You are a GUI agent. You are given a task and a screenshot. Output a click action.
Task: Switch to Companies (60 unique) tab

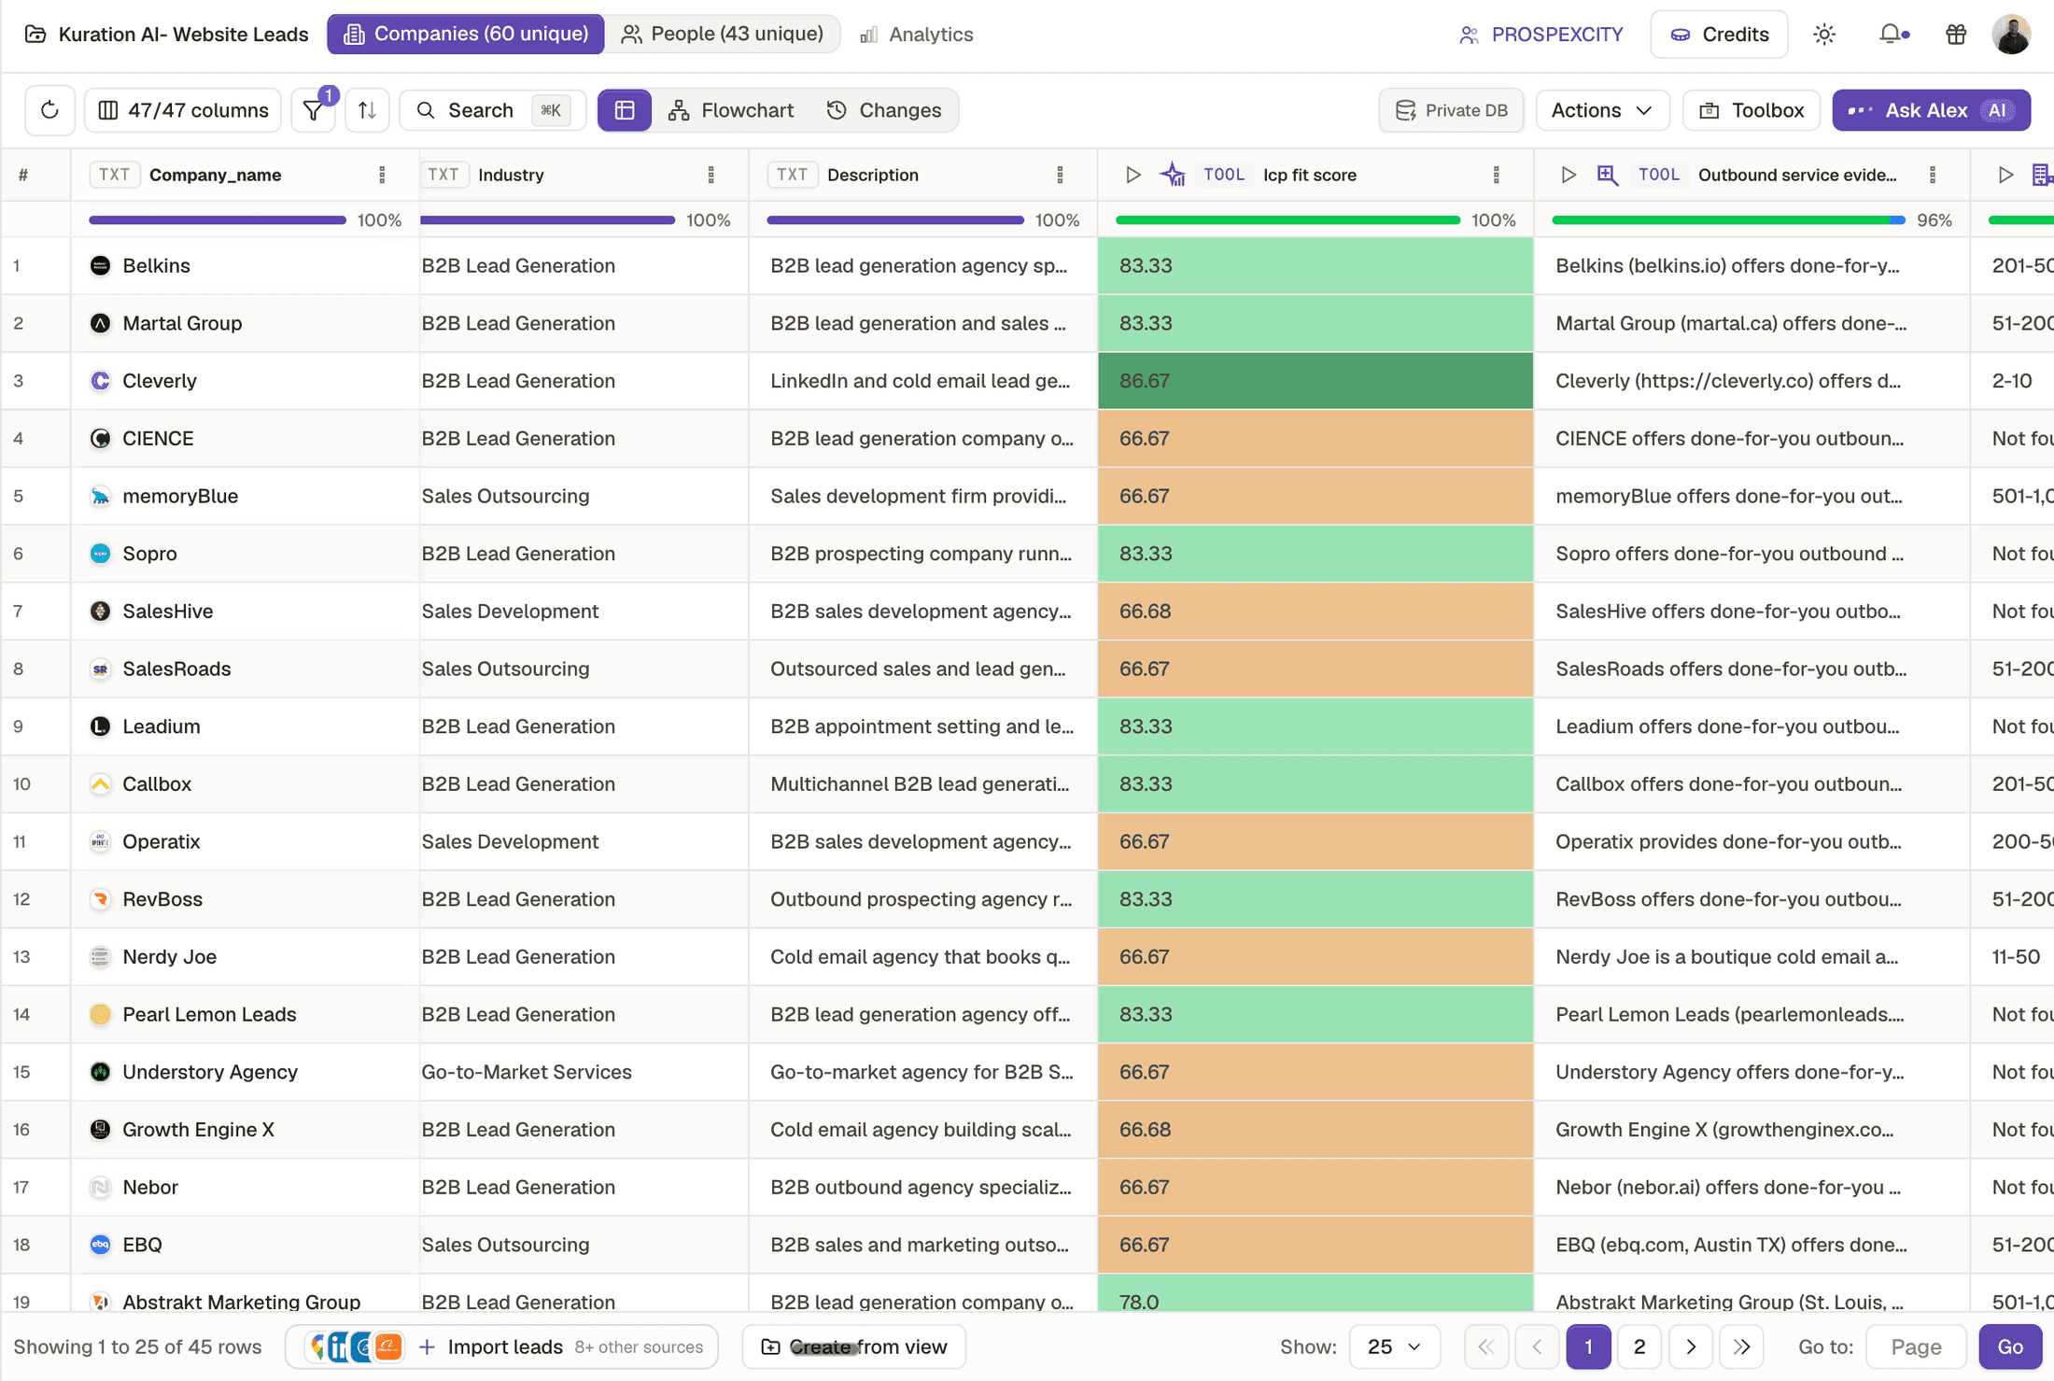click(x=466, y=35)
